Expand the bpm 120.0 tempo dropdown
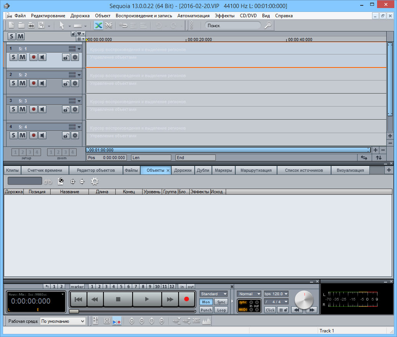This screenshot has width=397, height=337. click(276, 294)
